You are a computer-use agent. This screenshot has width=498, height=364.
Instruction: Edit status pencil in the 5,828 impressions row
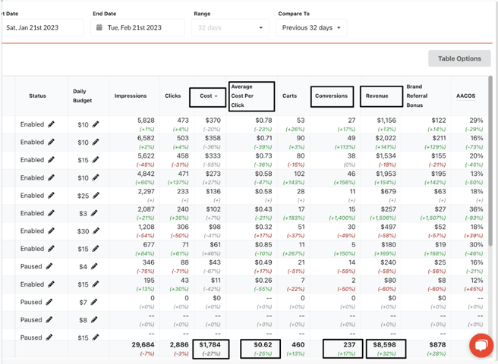click(51, 124)
